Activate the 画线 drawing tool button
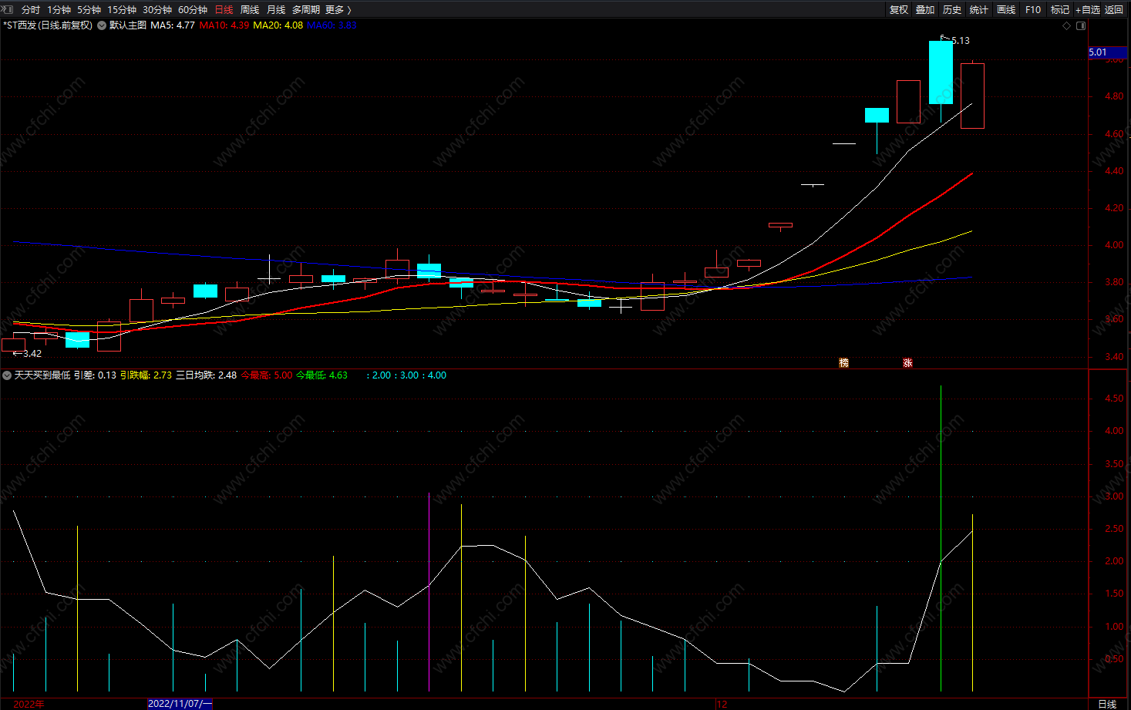The image size is (1131, 710). (x=1006, y=10)
